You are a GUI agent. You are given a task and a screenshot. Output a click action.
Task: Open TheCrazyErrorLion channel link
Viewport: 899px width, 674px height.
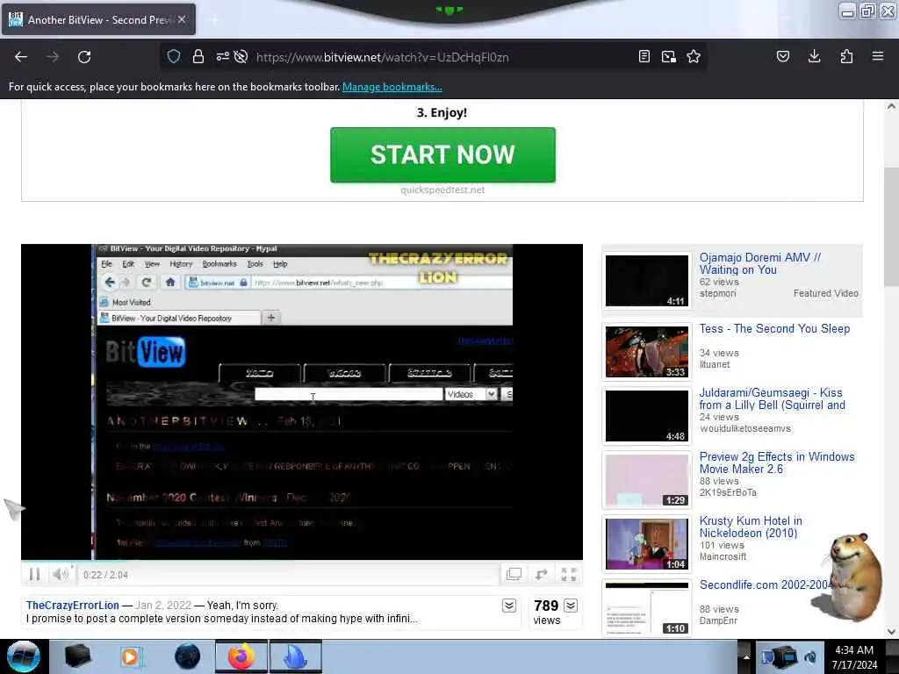coord(73,606)
